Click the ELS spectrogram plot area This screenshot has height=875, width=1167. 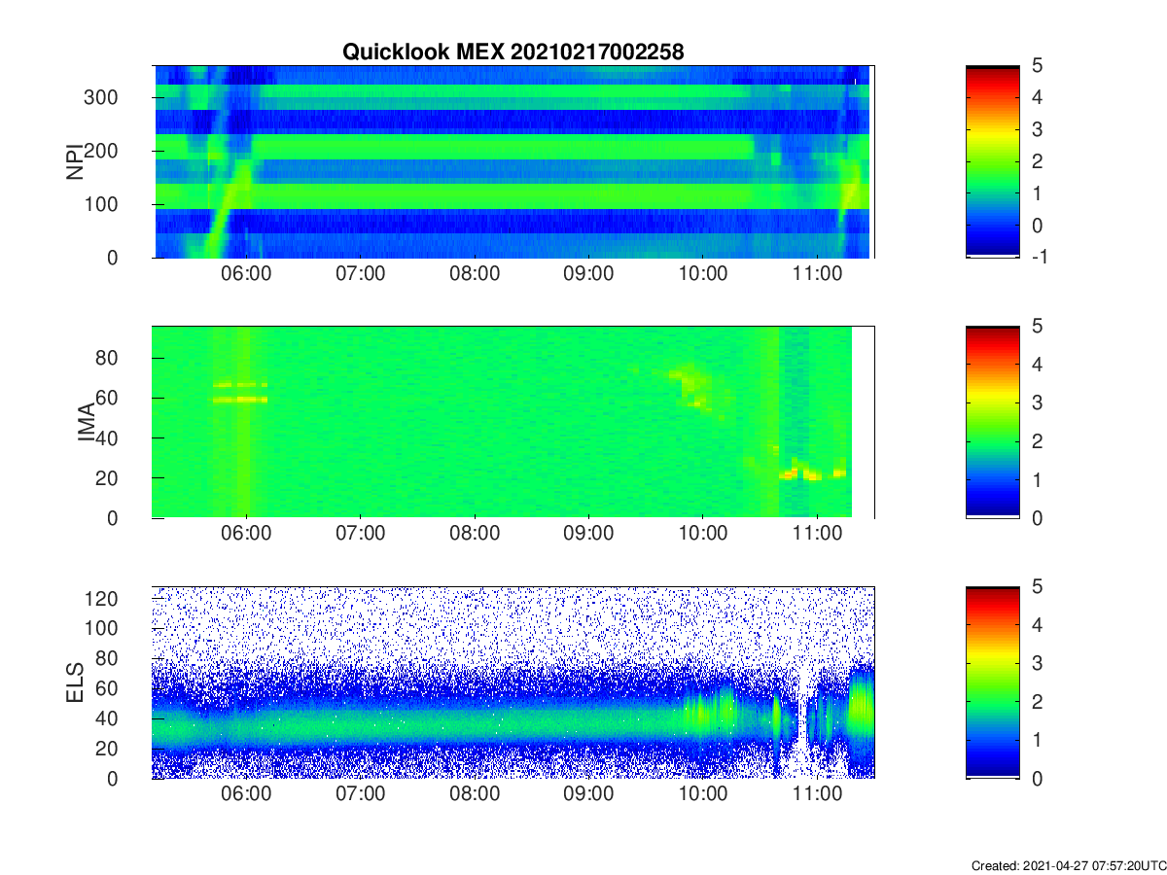513,682
